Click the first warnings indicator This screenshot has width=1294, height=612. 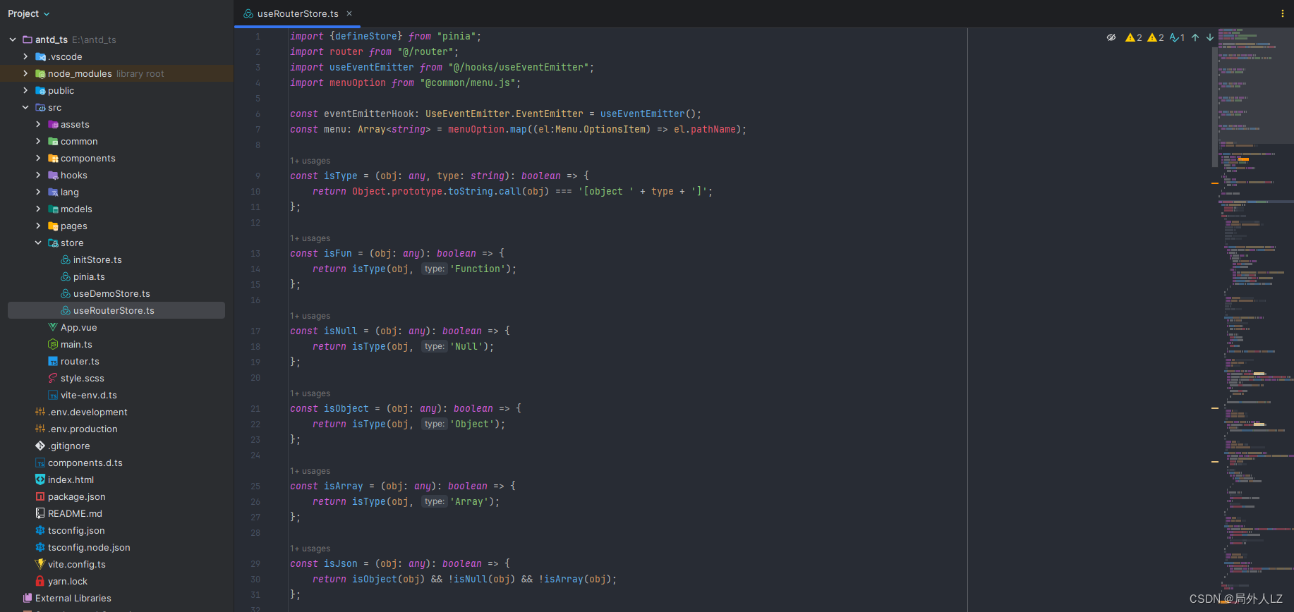click(1134, 37)
